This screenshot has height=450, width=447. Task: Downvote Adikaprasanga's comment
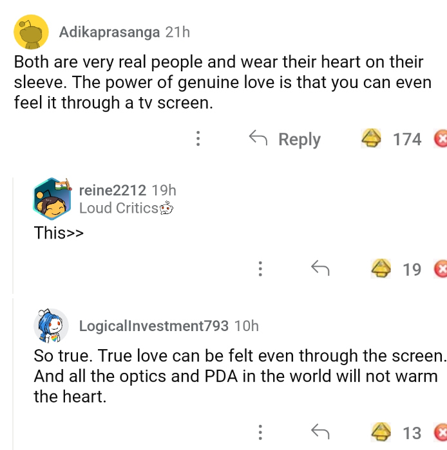441,139
